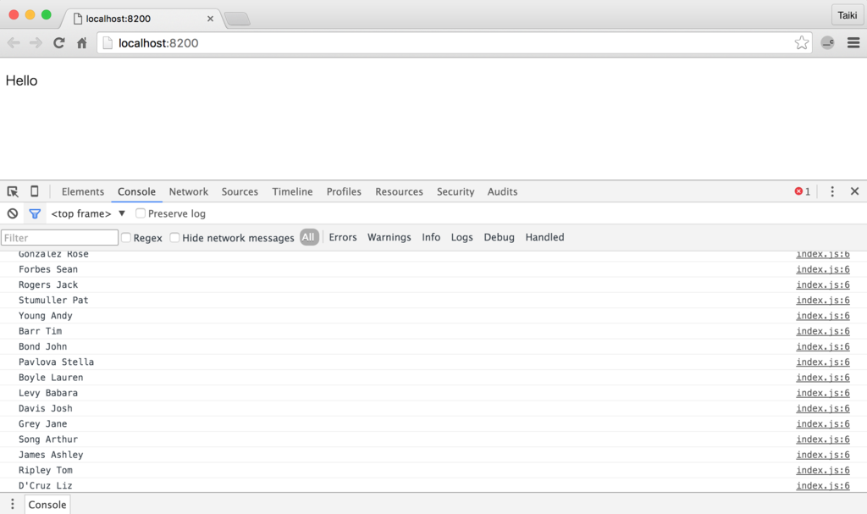The image size is (867, 514).
Task: Toggle device mode phone icon
Action: (34, 191)
